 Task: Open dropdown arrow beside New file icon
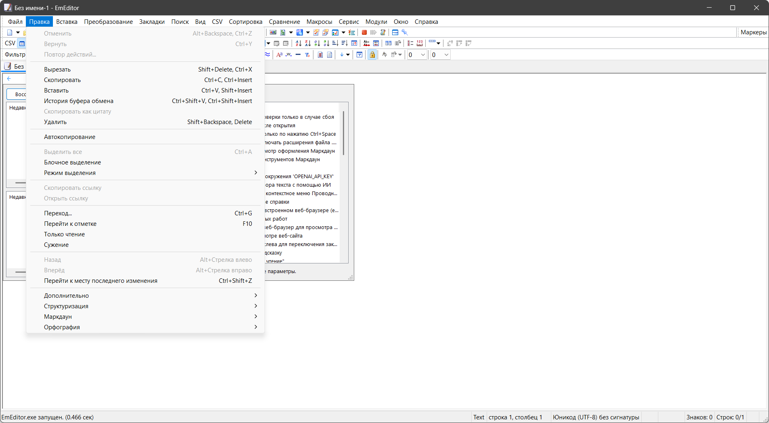(x=18, y=32)
